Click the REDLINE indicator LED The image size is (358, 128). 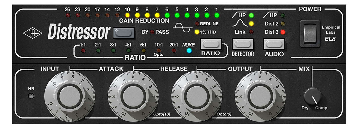coord(197,24)
